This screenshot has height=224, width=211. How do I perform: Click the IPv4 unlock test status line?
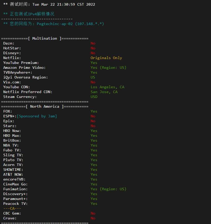click(29, 14)
